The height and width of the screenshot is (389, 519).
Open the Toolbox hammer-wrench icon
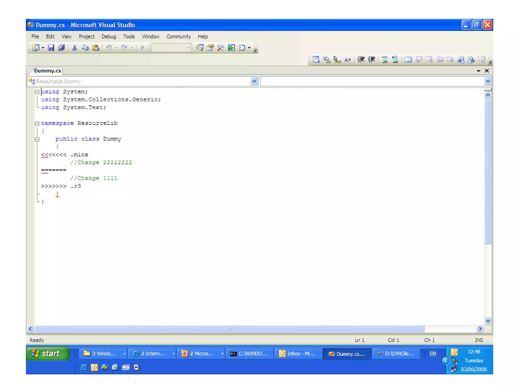[221, 48]
